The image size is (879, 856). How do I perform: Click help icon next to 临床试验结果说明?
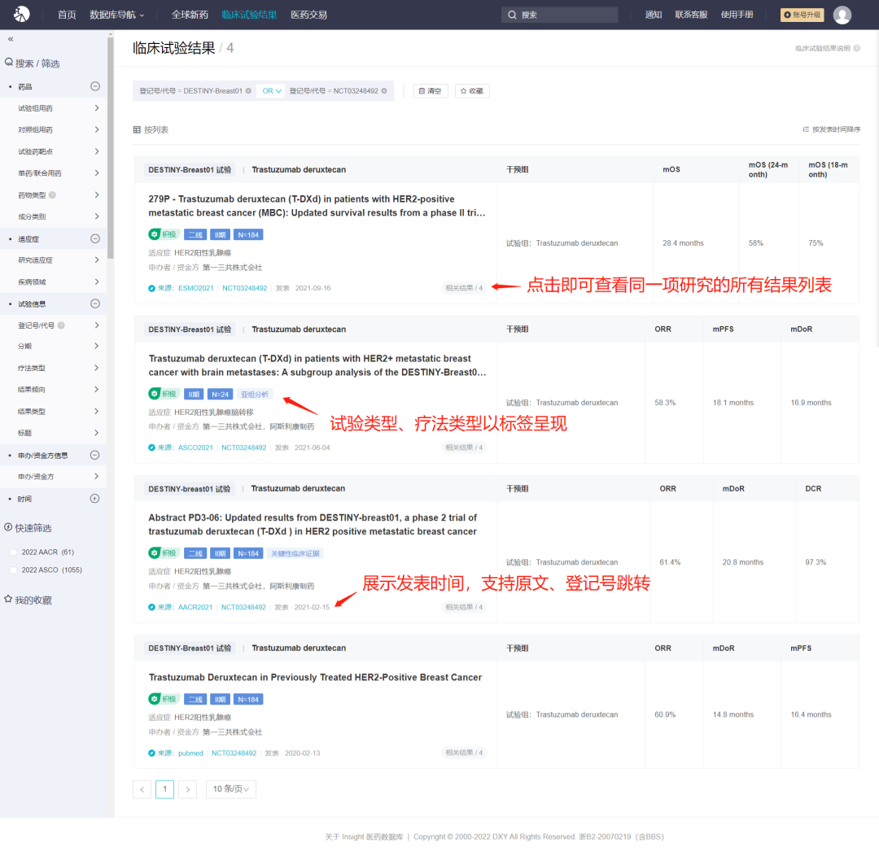coord(856,48)
